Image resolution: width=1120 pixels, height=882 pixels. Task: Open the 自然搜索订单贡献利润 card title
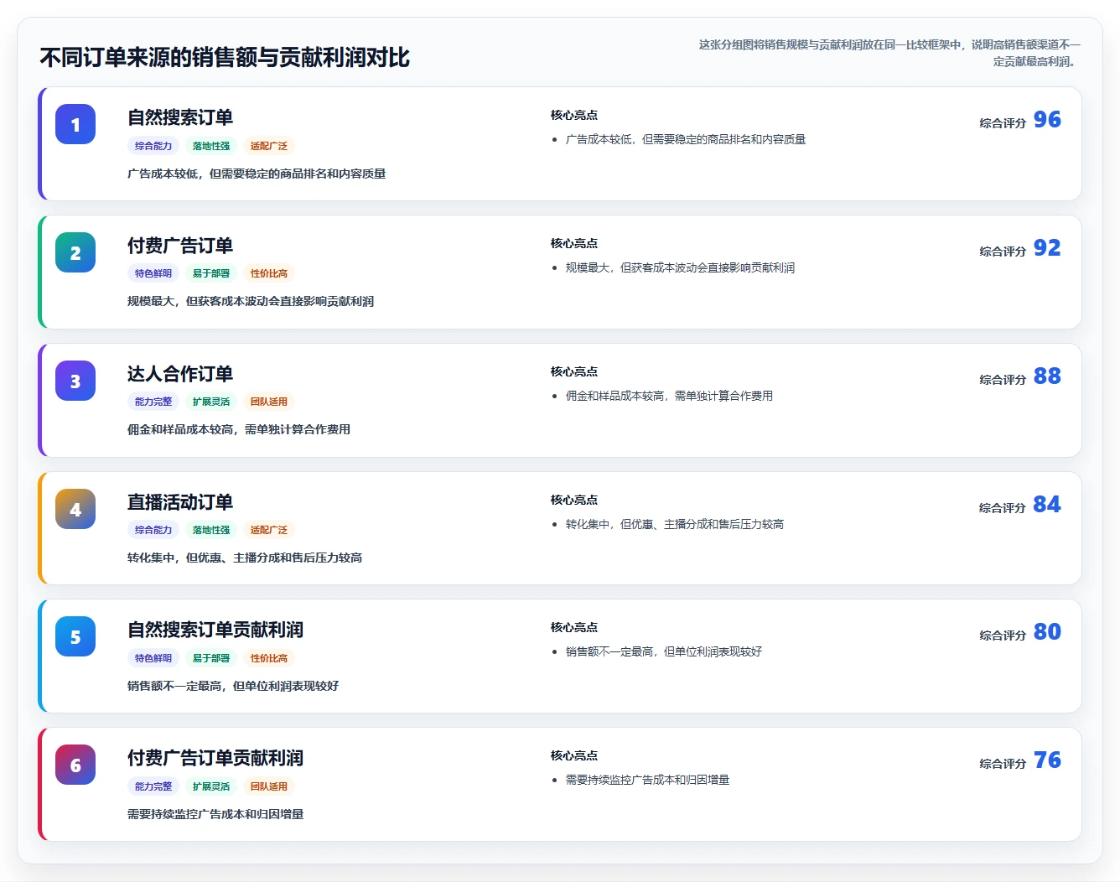click(x=215, y=630)
